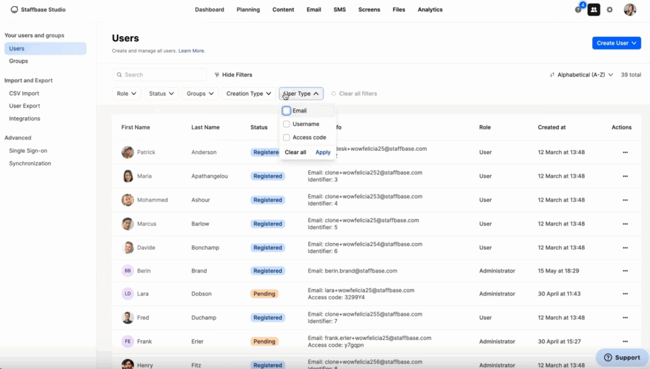Open the settings gear icon
Screen dimensions: 650x369
coord(610,10)
